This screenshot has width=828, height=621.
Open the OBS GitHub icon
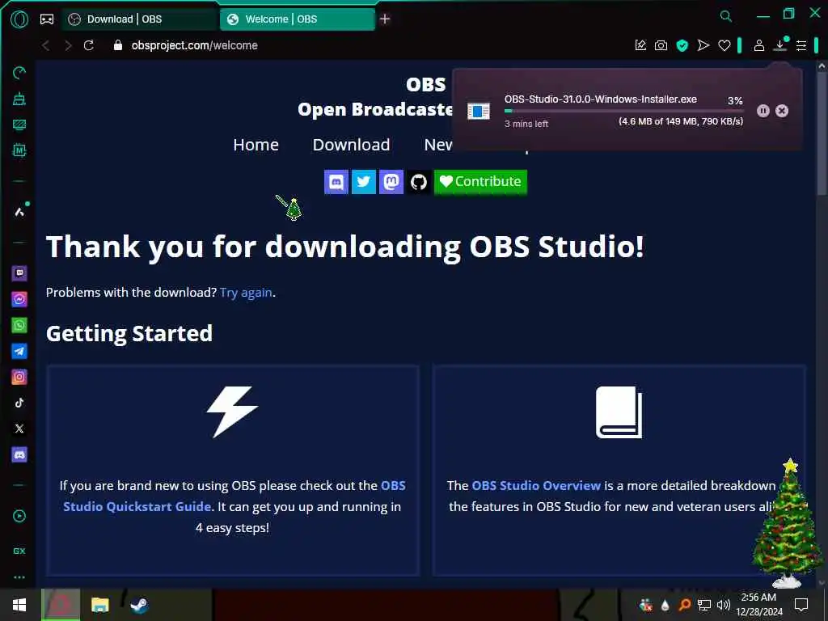click(x=419, y=182)
